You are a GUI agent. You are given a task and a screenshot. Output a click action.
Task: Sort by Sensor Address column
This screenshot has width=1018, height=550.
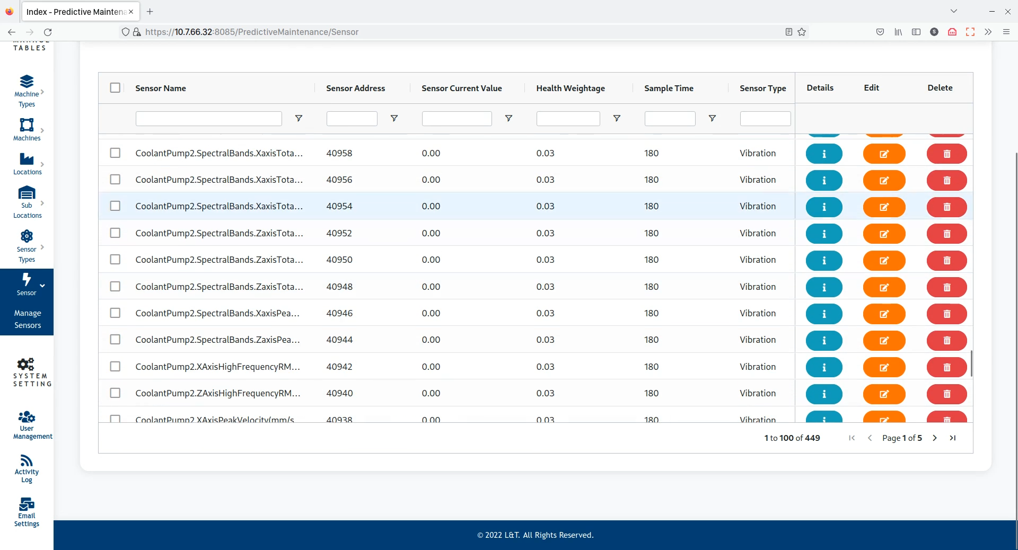point(356,88)
